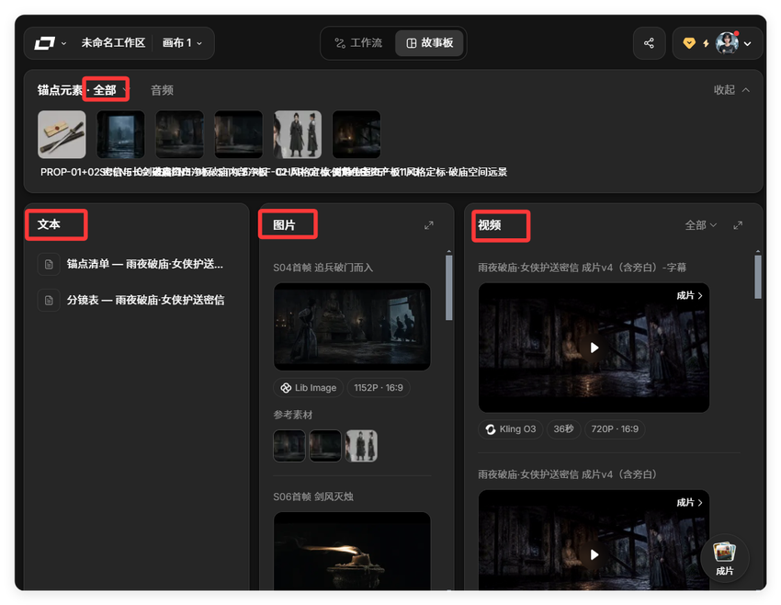This screenshot has width=781, height=605.
Task: Click the 成片v4（含旁白）-字幕 title
Action: click(x=582, y=268)
